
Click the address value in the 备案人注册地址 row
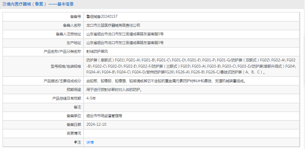click(125, 34)
